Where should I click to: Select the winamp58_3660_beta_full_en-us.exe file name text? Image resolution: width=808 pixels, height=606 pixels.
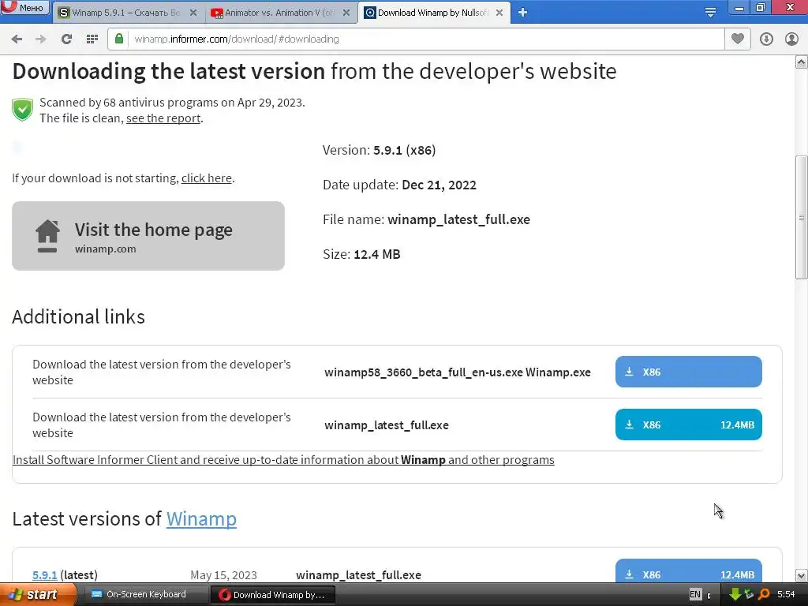pyautogui.click(x=424, y=372)
